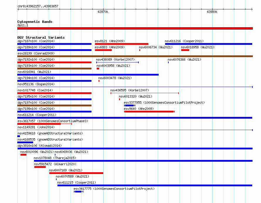
Task: Open nsv1149281 (John2014) label
Action: pos(36,127)
